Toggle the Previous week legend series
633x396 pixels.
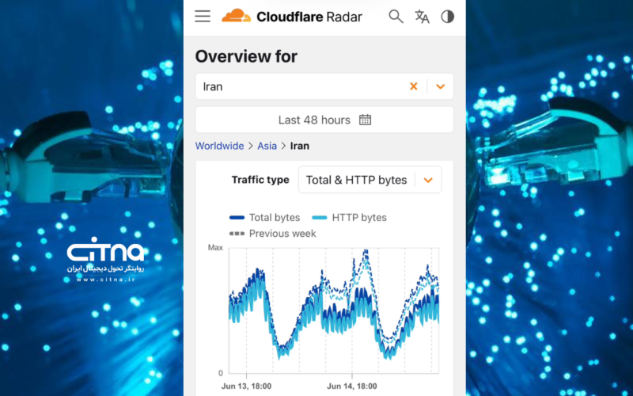click(x=272, y=234)
